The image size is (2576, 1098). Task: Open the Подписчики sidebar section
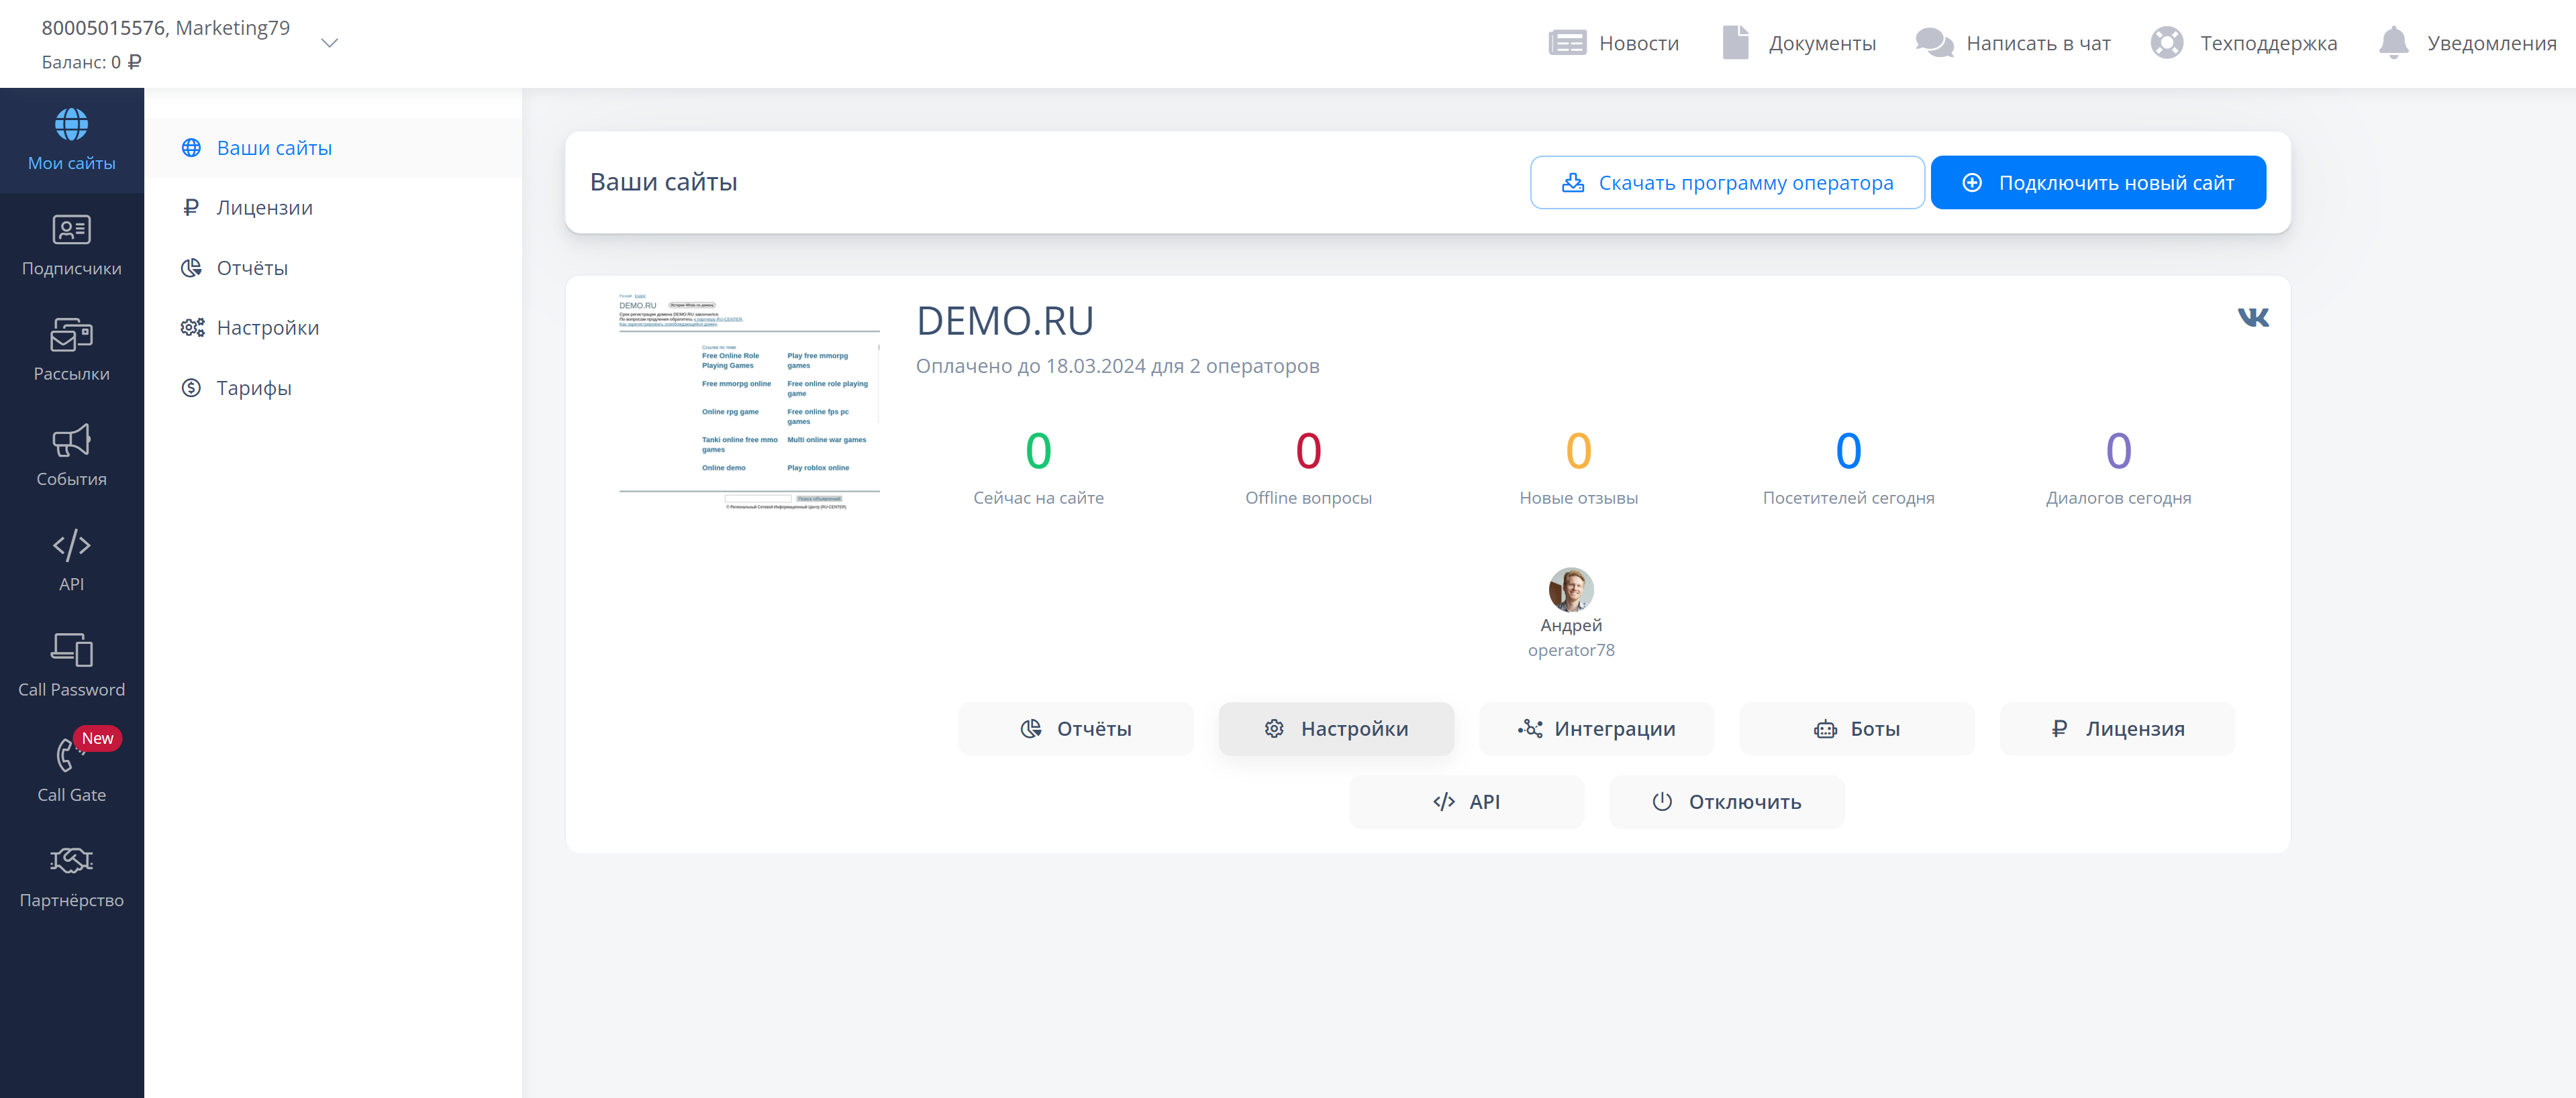71,245
